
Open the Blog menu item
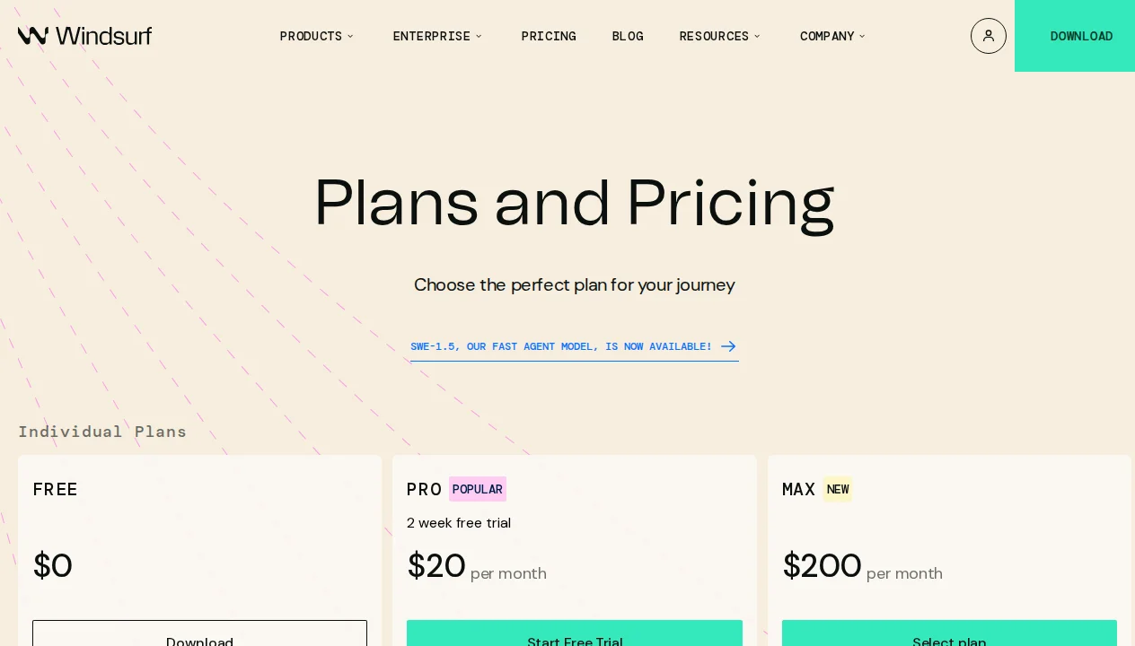click(x=628, y=36)
